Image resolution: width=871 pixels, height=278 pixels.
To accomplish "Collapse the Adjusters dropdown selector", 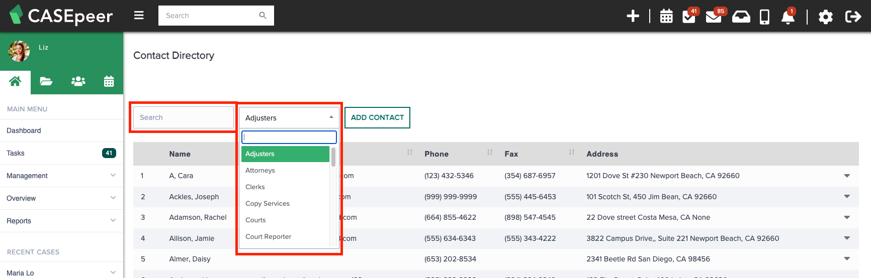I will (x=289, y=117).
